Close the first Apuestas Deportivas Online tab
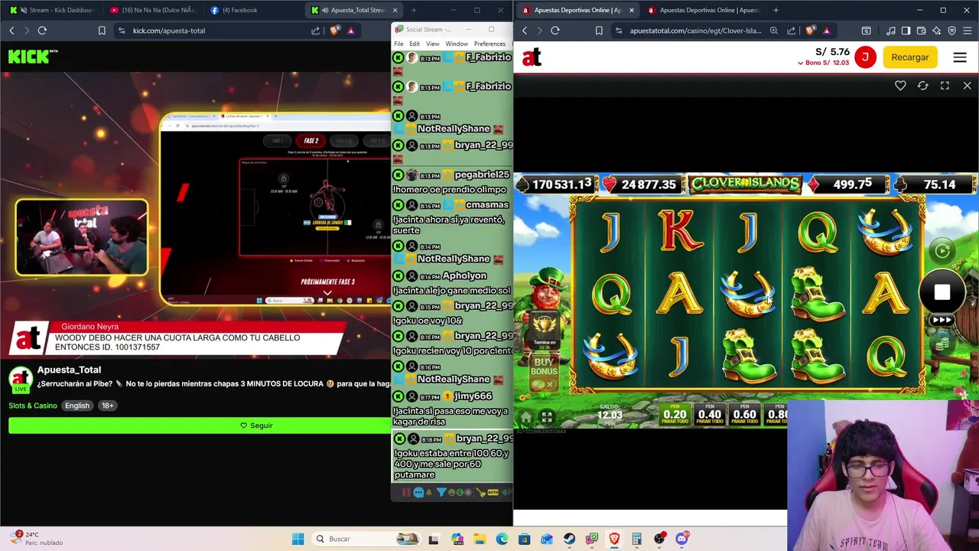Screen dimensions: 979x551 pos(632,10)
